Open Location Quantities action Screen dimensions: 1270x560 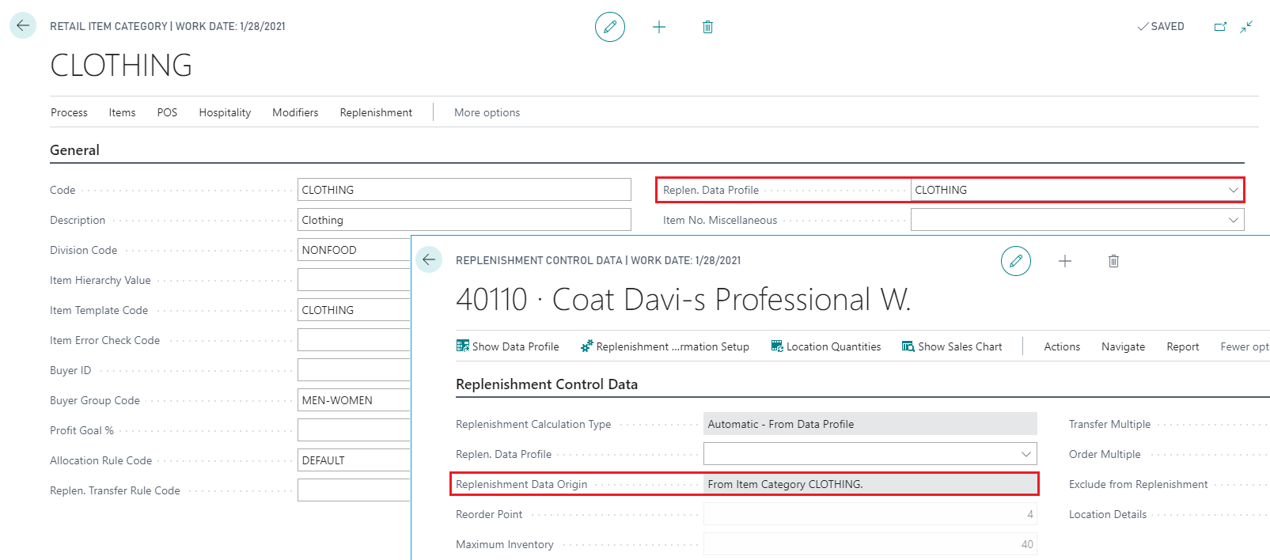pyautogui.click(x=826, y=346)
